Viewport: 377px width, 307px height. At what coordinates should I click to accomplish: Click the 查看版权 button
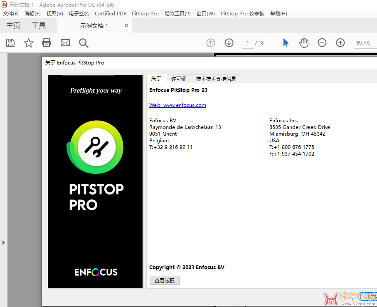(x=165, y=280)
